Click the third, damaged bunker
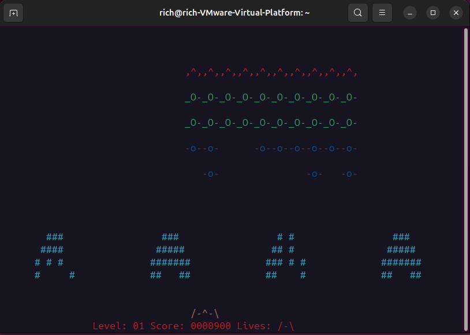470x335 pixels. point(286,256)
